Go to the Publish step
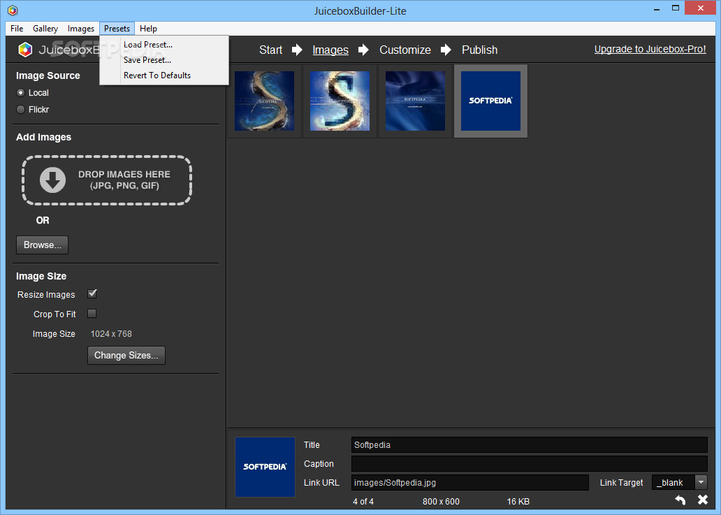This screenshot has width=721, height=515. (x=479, y=50)
